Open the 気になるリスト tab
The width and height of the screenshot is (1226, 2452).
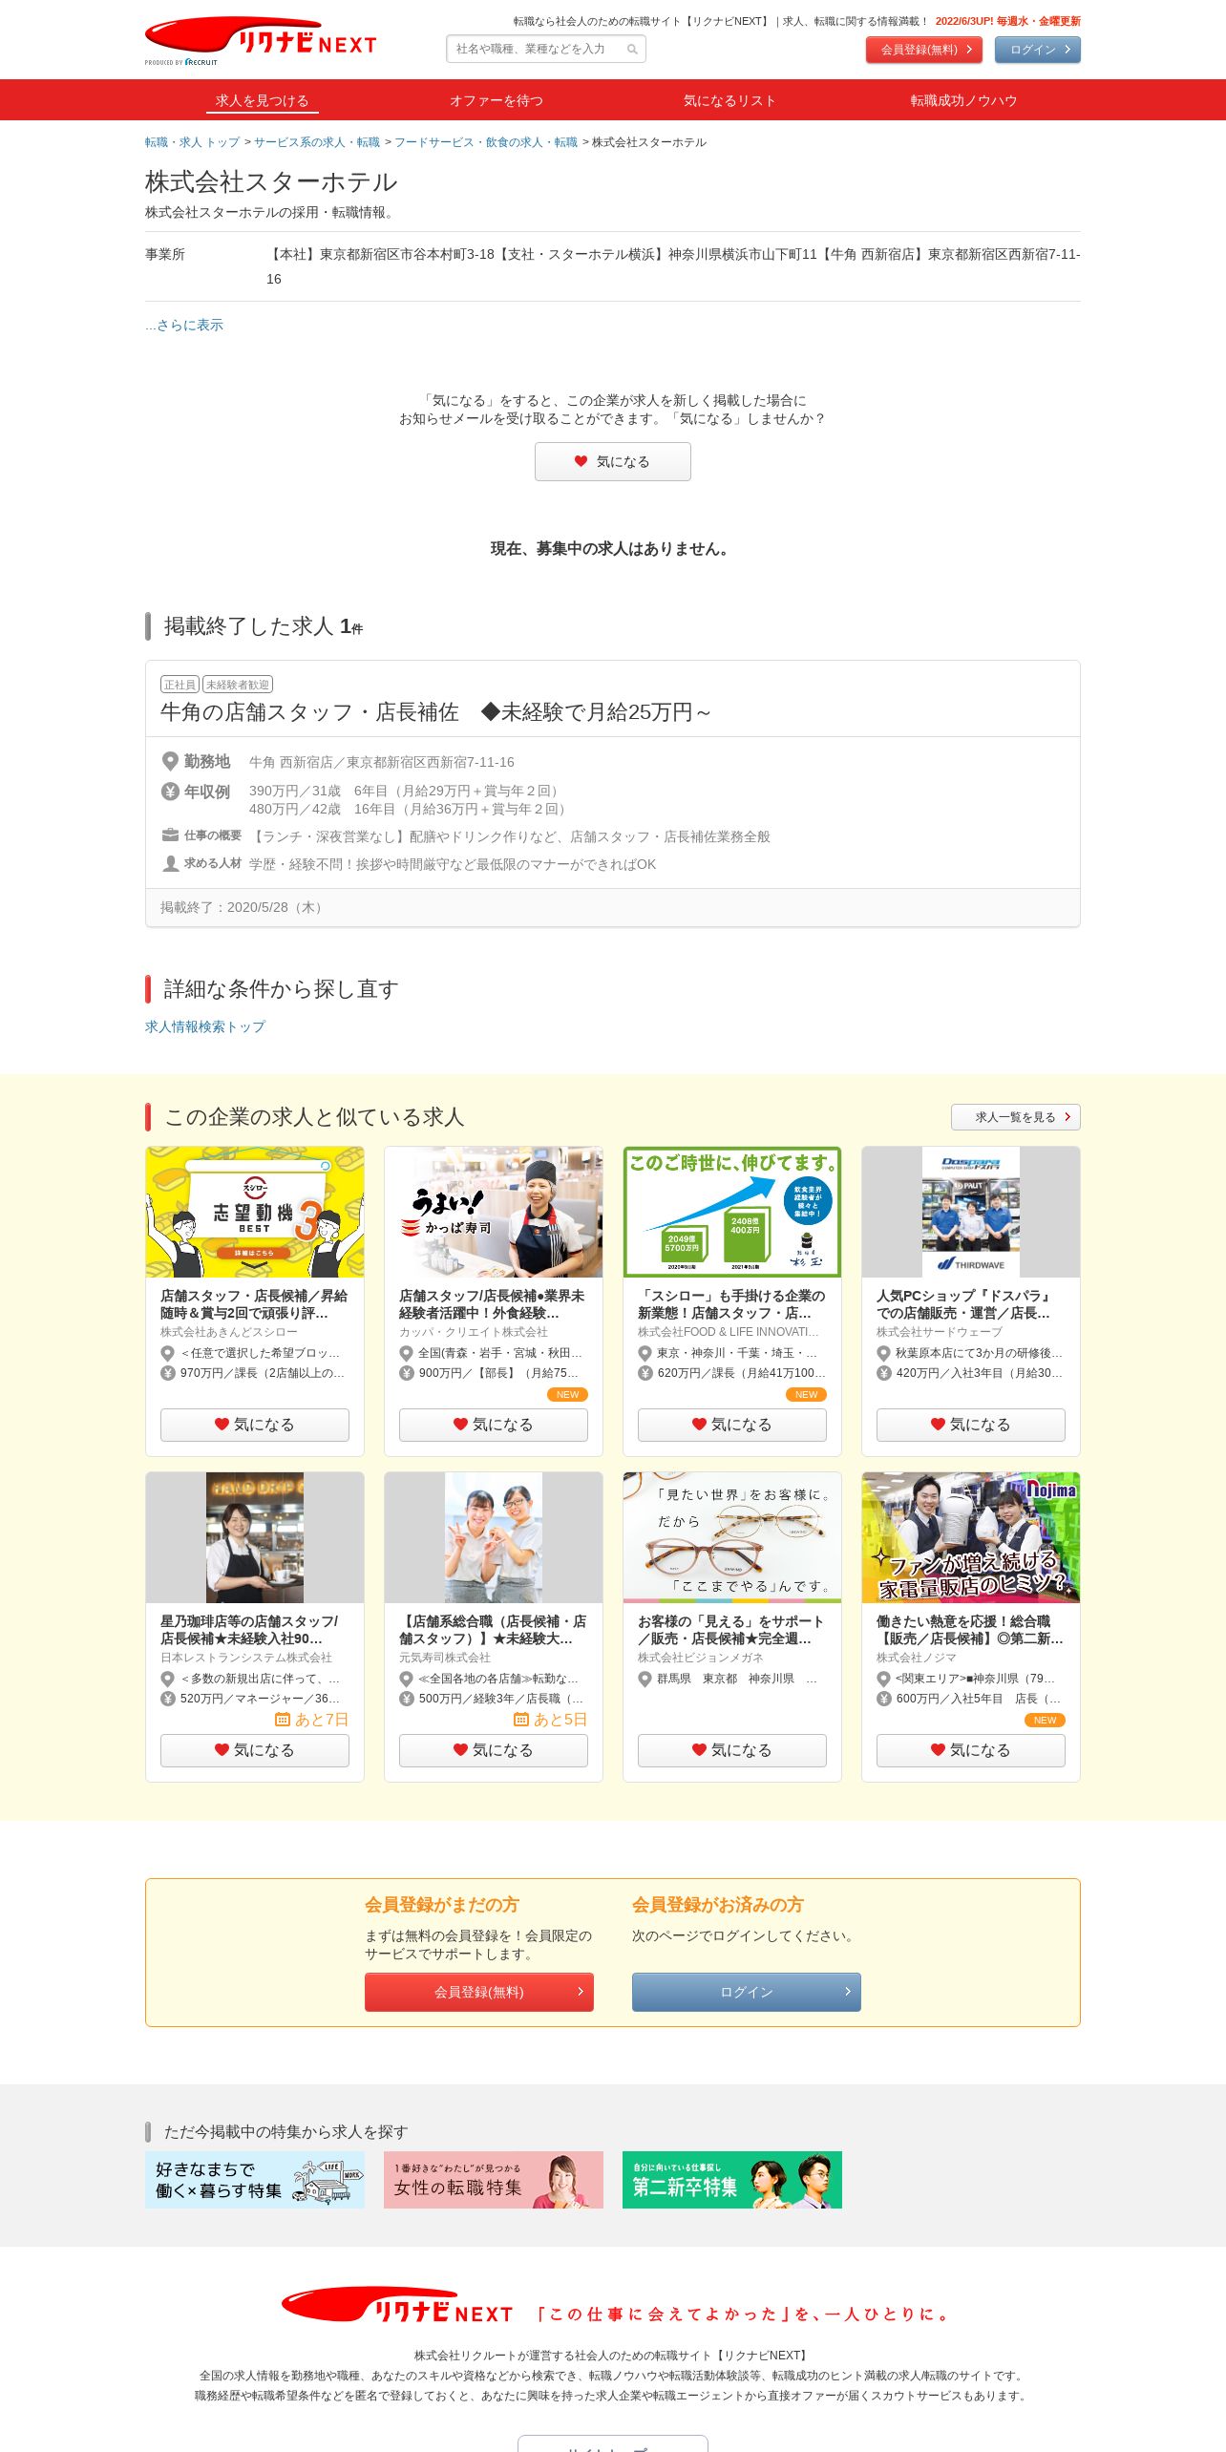[729, 100]
